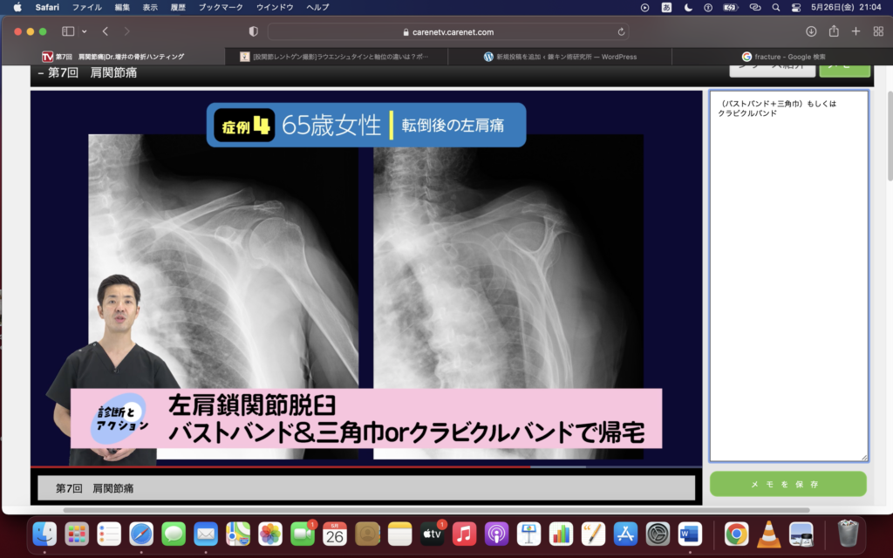Click the Safari sidebar toggle icon

click(67, 31)
